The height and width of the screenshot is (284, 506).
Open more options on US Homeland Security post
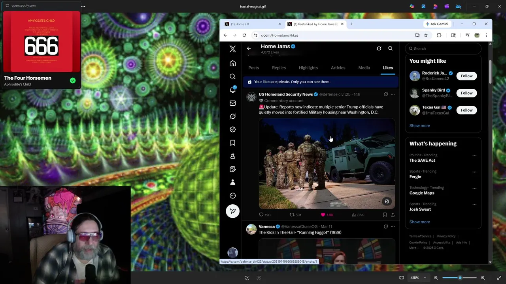[393, 94]
